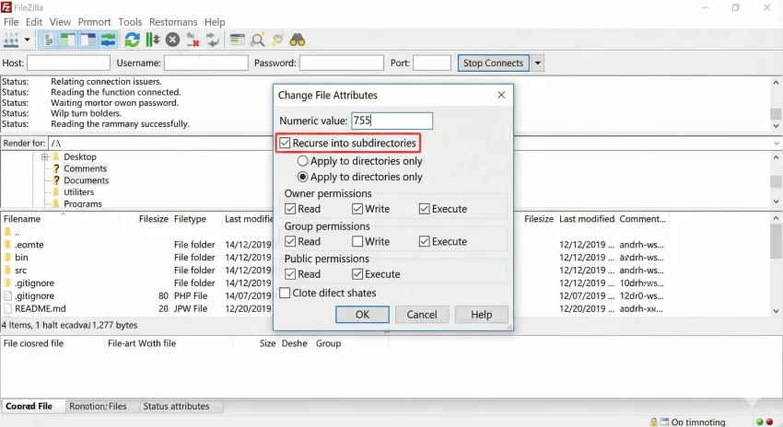Image resolution: width=783 pixels, height=427 pixels.
Task: Close the Change File Attributes dialog
Action: (x=501, y=95)
